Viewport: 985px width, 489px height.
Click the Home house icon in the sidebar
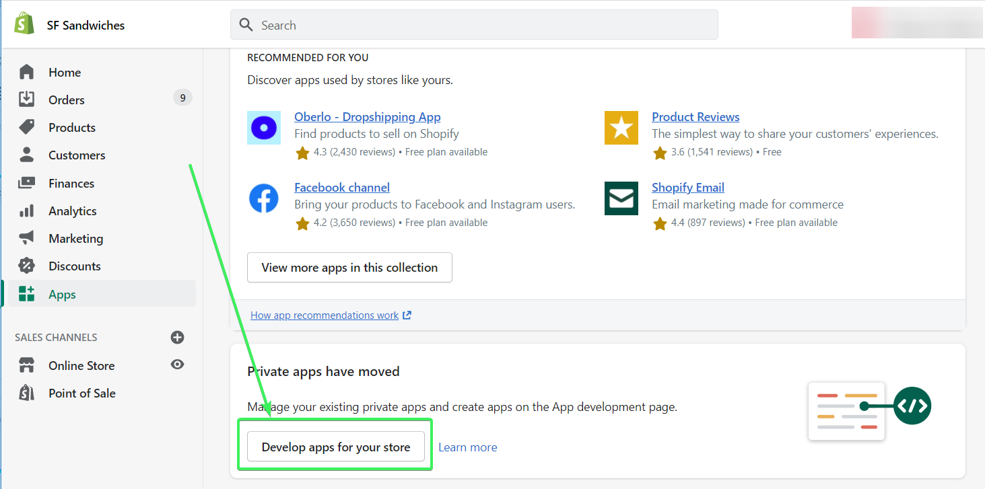26,72
